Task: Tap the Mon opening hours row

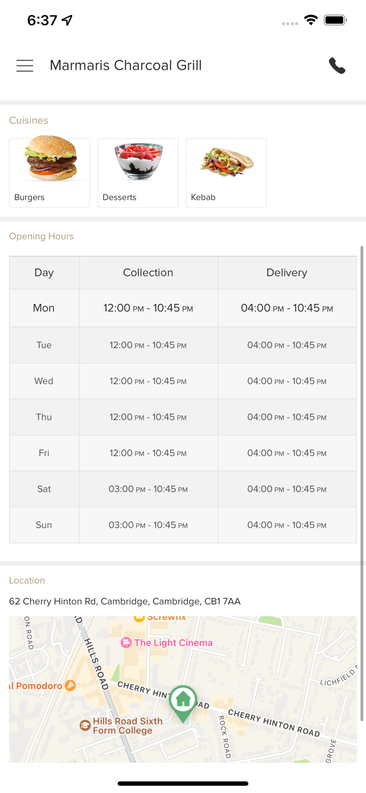Action: coord(44,308)
